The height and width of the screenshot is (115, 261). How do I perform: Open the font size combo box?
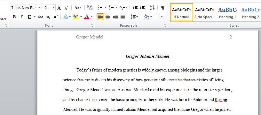pyautogui.click(x=49, y=8)
